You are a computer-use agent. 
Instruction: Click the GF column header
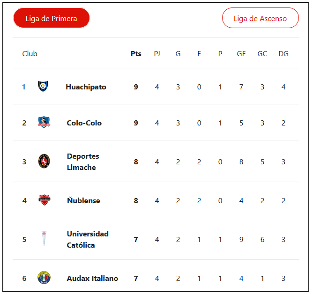click(241, 53)
